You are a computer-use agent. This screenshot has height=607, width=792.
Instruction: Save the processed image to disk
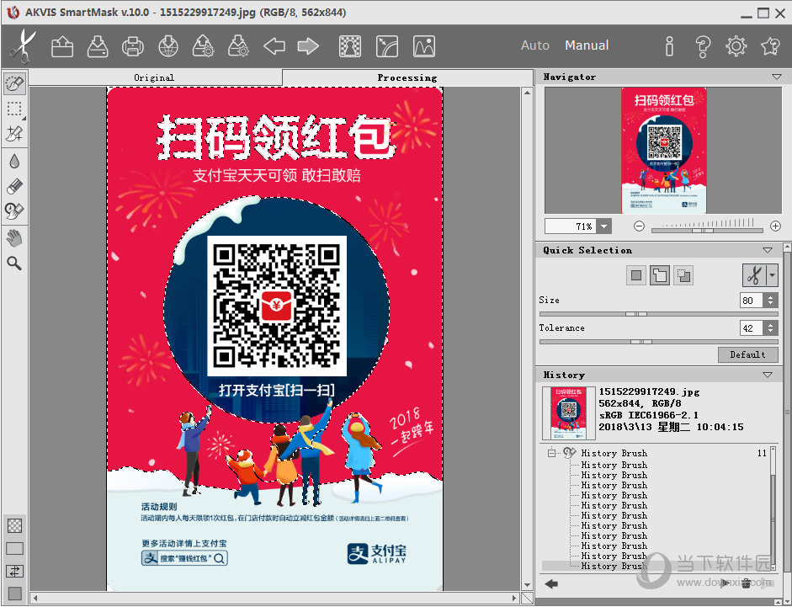[x=98, y=46]
